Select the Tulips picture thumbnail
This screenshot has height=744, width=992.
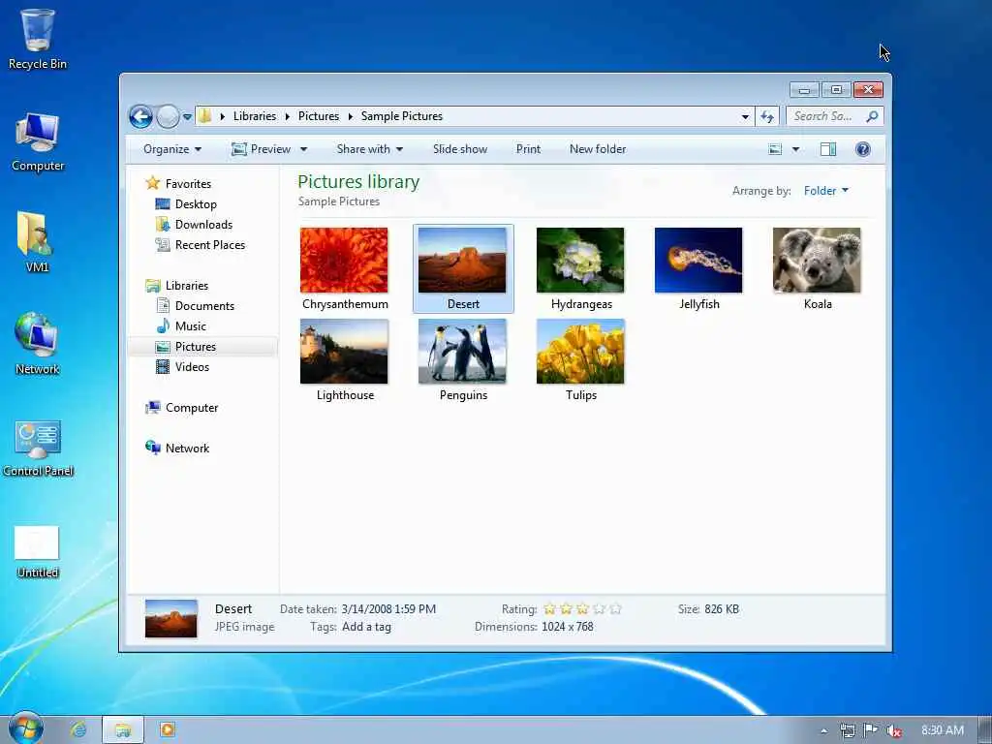click(x=581, y=360)
